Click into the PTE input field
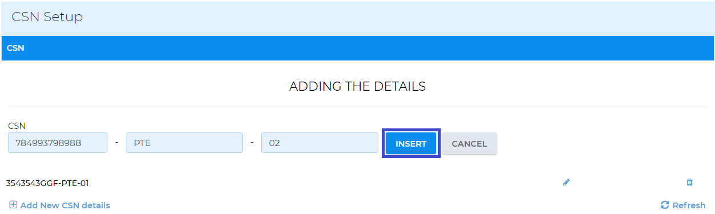This screenshot has height=214, width=715. pos(184,143)
